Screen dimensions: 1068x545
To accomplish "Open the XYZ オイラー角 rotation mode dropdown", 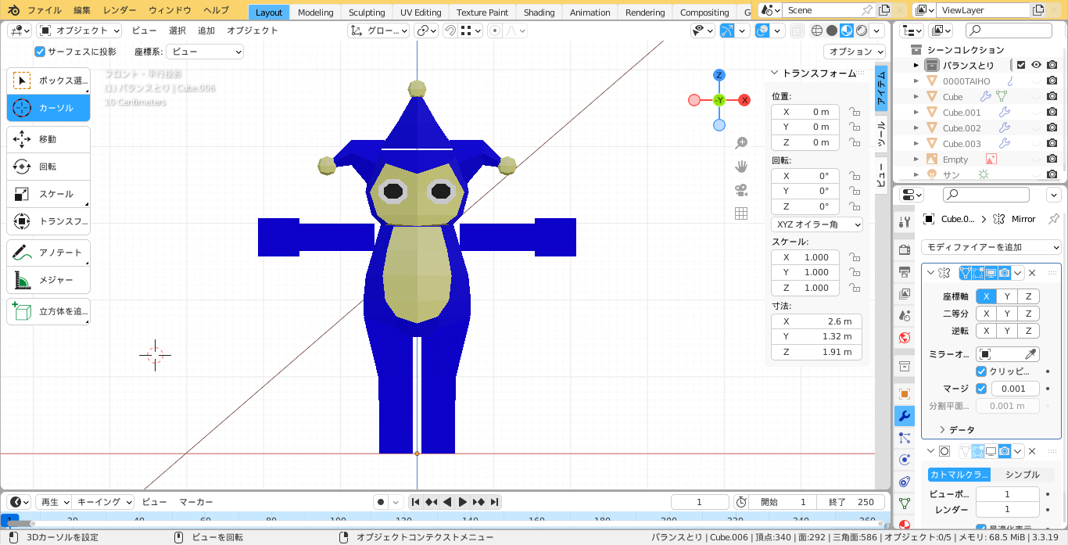I will [816, 224].
